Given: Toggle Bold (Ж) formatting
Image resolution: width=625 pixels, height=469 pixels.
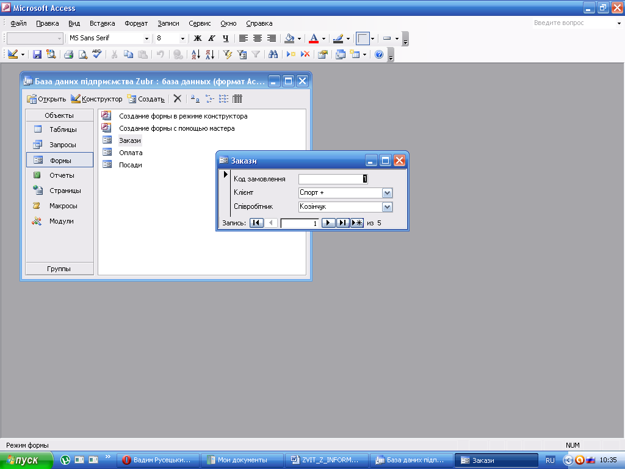Looking at the screenshot, I should pos(198,38).
